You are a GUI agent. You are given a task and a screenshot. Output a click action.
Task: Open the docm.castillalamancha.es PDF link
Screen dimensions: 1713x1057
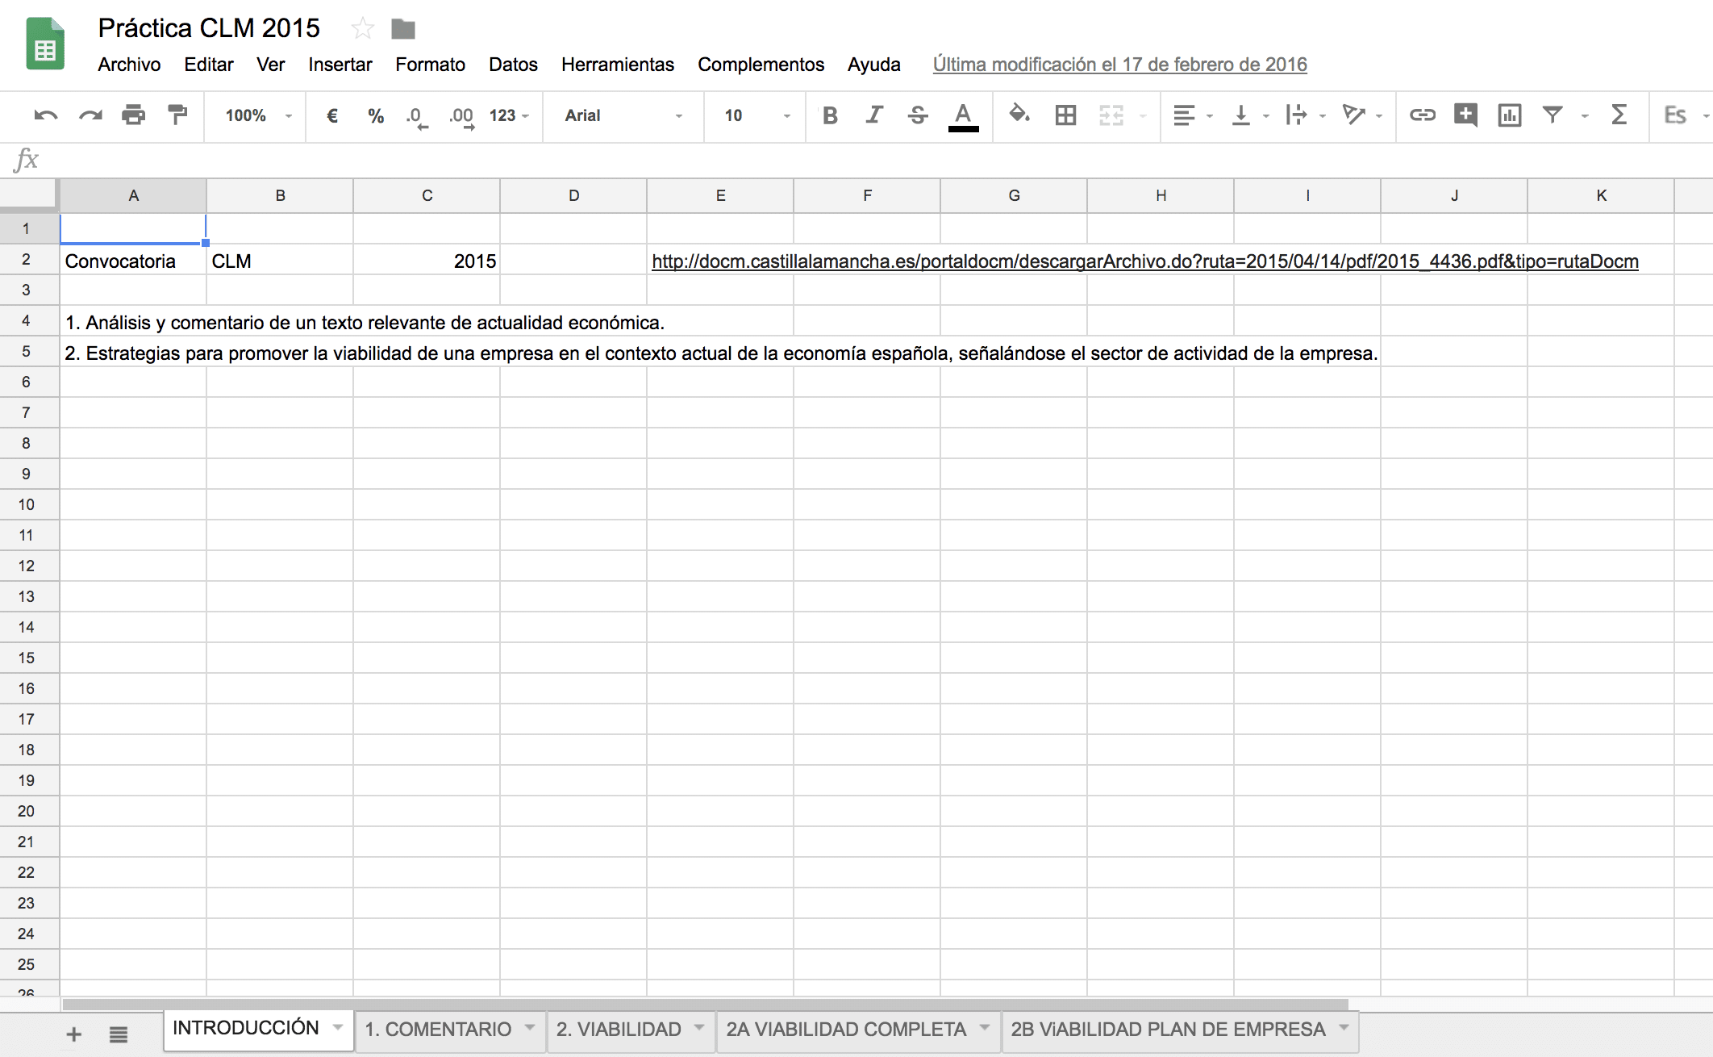1144,261
